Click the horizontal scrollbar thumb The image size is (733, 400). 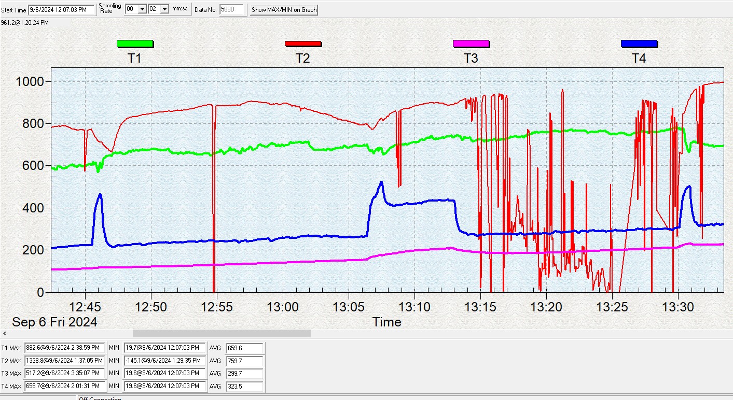(x=222, y=334)
